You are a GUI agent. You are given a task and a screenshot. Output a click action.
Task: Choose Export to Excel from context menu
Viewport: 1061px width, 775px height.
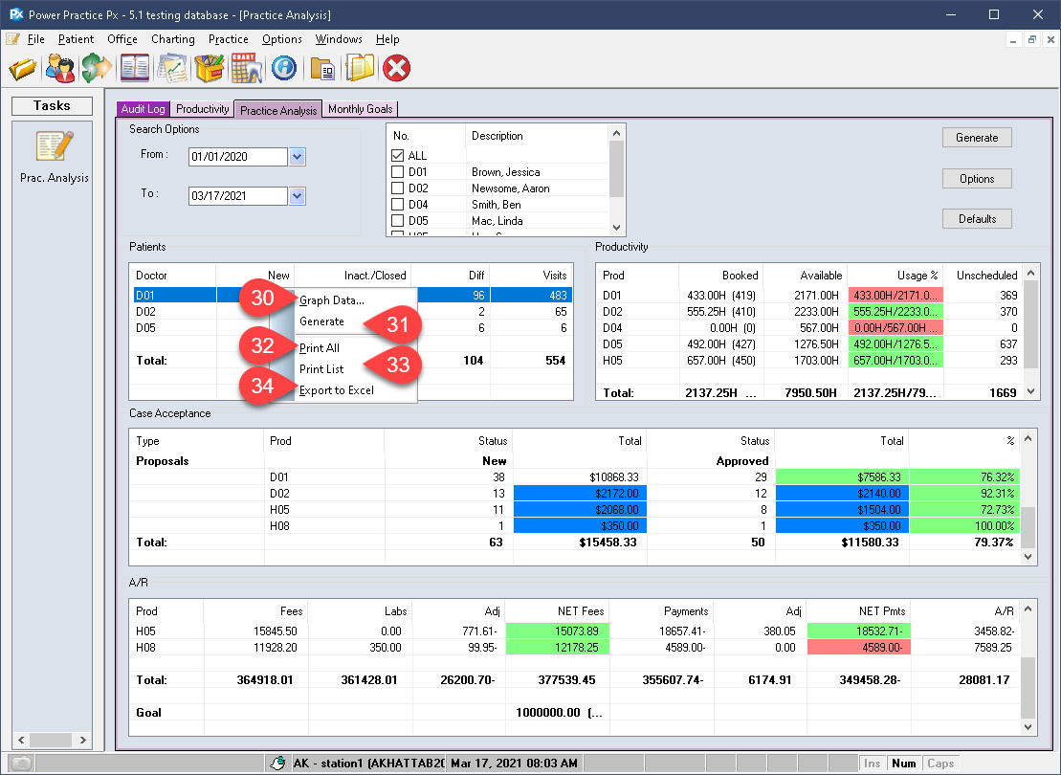(337, 389)
